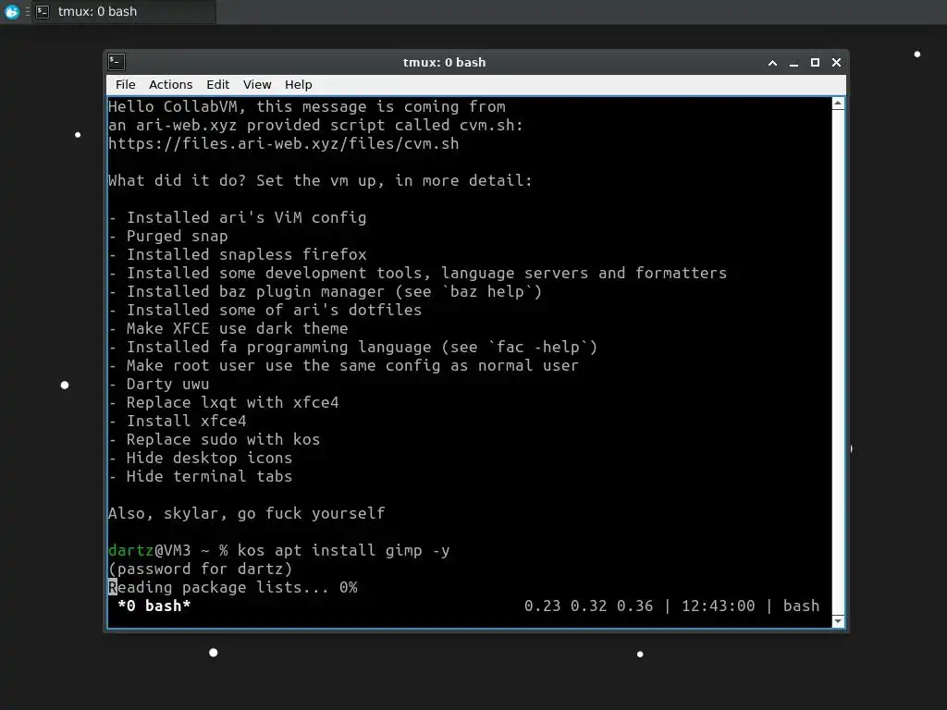Click the '*0 bash*' tmux window label
Screen dimensions: 947x710
[154, 606]
